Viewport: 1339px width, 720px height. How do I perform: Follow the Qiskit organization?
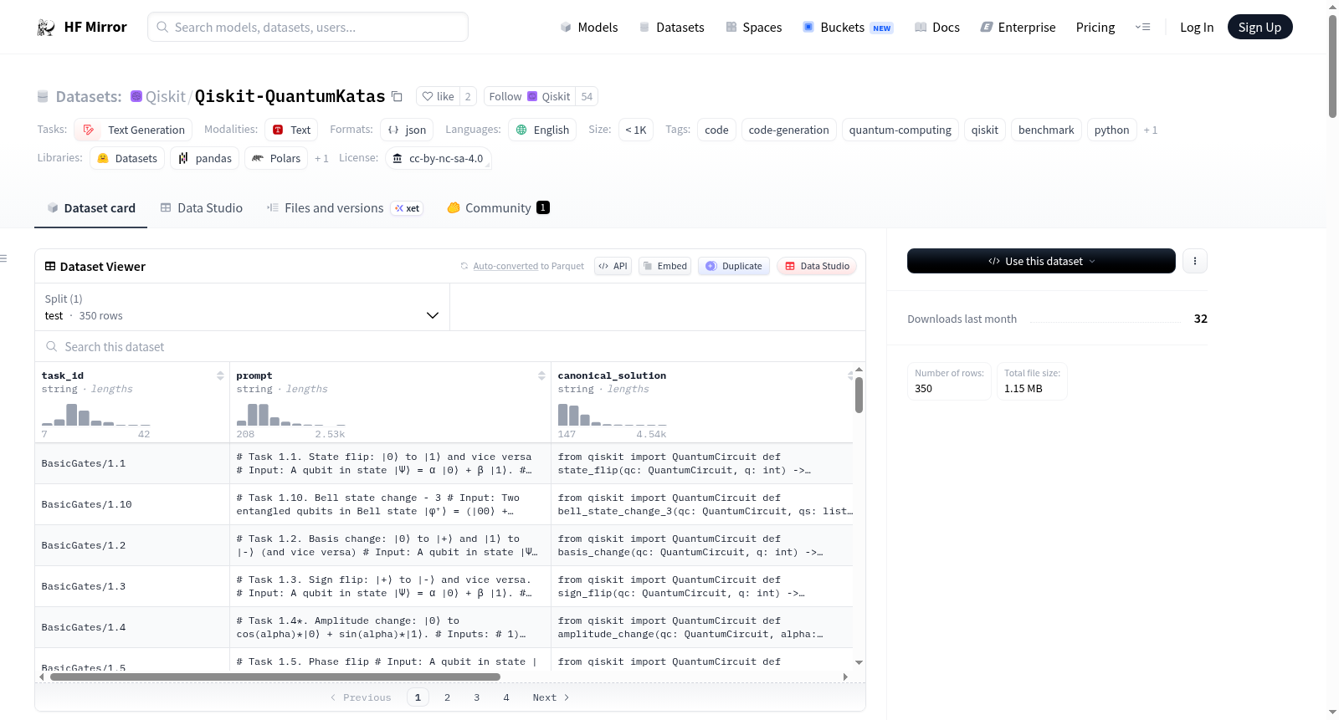pos(529,96)
